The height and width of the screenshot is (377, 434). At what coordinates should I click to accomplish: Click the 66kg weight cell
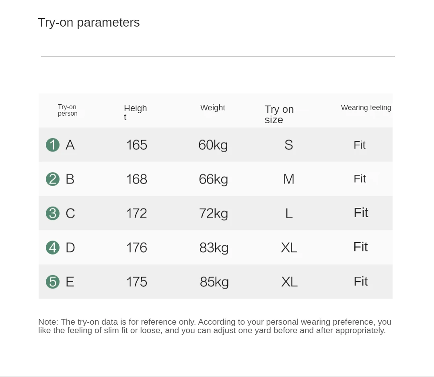(213, 179)
